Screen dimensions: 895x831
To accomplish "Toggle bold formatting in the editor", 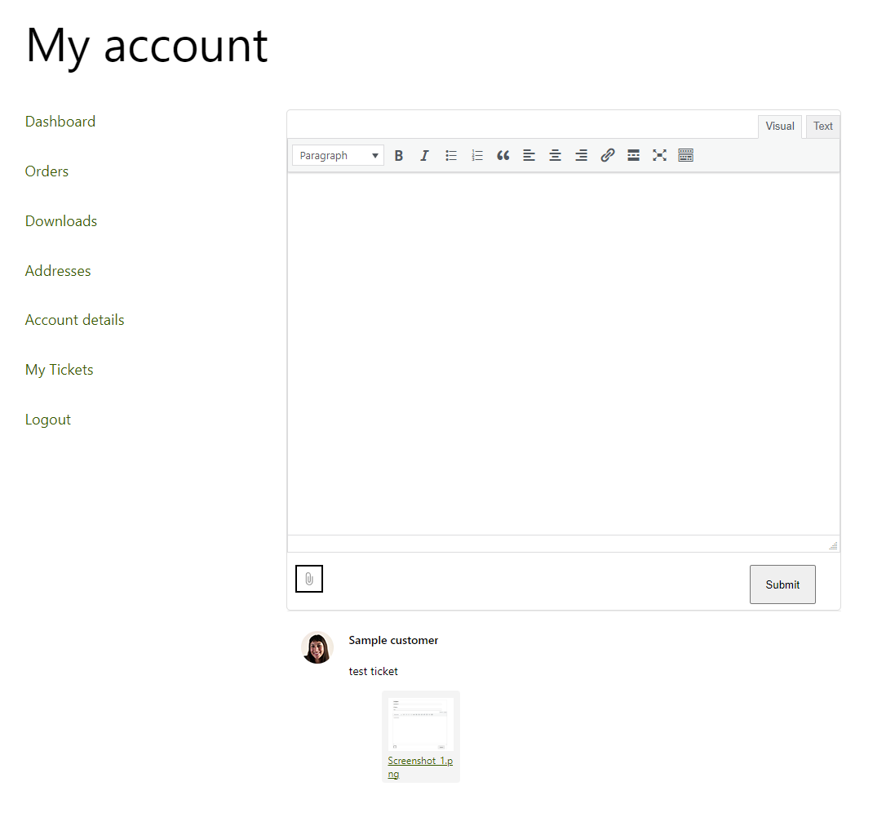I will click(399, 155).
